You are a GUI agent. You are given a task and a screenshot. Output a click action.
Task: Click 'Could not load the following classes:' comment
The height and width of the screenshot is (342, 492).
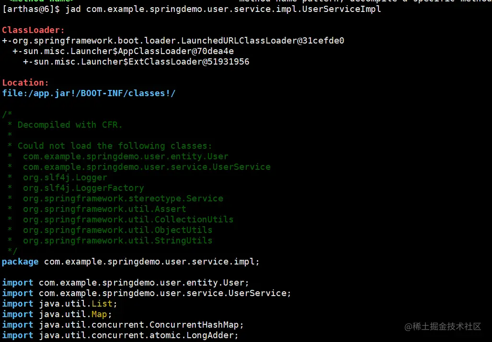click(110, 145)
